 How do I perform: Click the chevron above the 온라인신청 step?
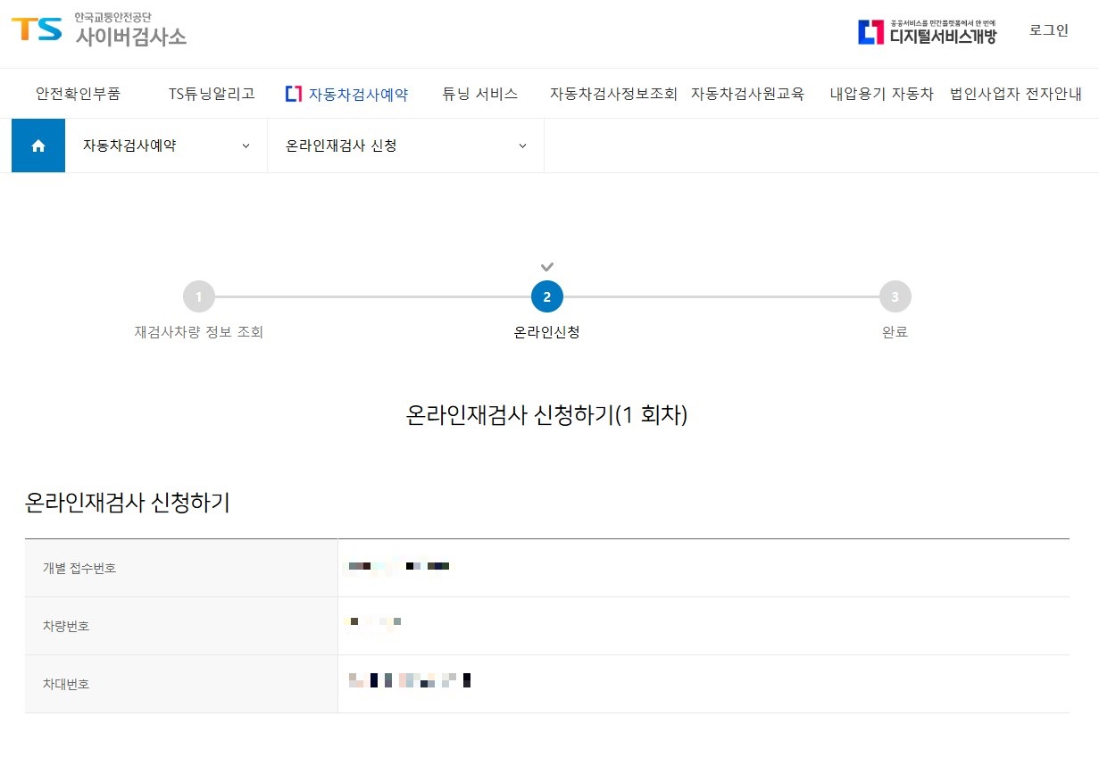click(x=546, y=266)
